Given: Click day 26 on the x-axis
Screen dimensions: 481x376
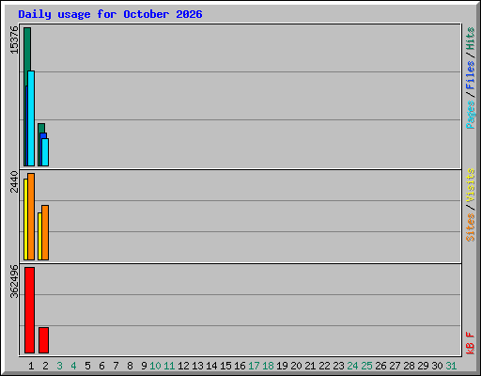Looking at the screenshot, I should coord(380,366).
